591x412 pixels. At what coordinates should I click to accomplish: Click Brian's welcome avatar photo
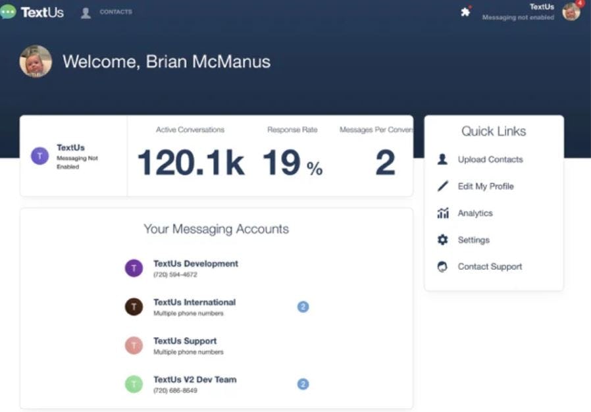pyautogui.click(x=37, y=62)
